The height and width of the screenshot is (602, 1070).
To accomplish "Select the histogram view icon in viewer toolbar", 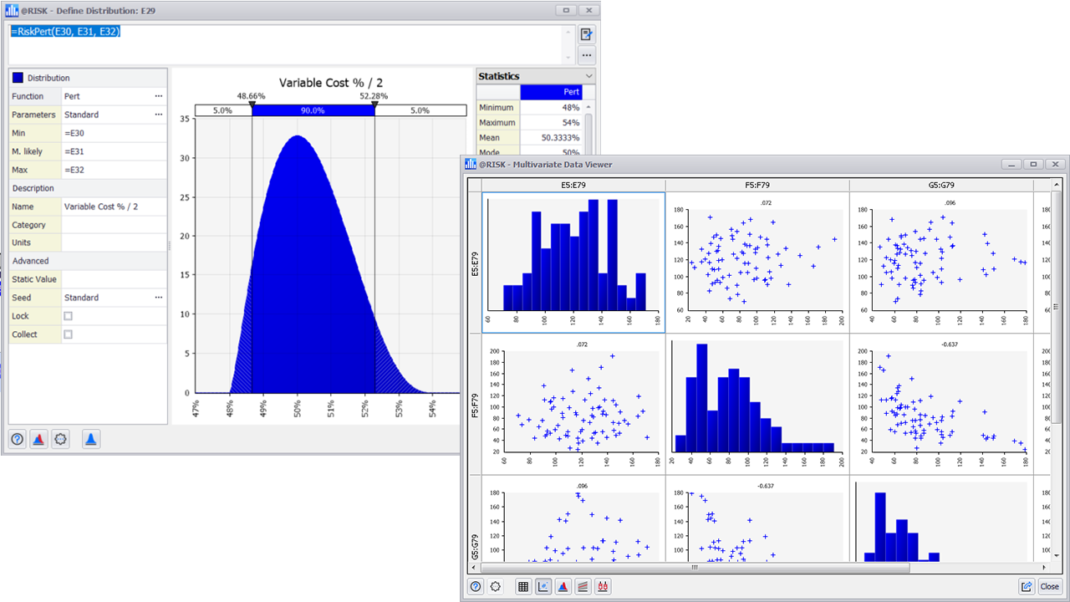I will pyautogui.click(x=562, y=586).
